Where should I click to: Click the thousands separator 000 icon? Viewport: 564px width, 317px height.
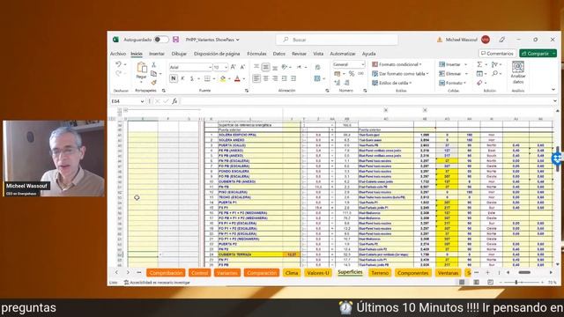360,74
